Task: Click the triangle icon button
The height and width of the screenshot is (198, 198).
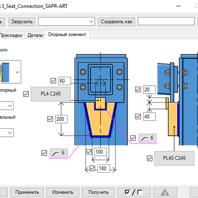Action: pyautogui.click(x=165, y=192)
